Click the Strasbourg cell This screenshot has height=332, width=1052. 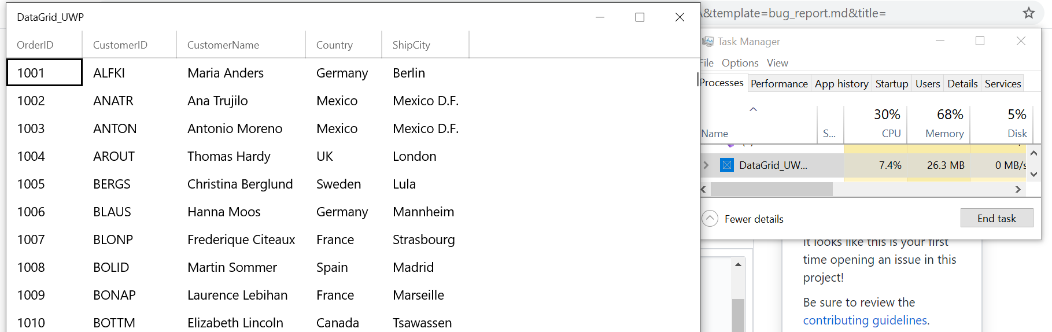coord(425,239)
